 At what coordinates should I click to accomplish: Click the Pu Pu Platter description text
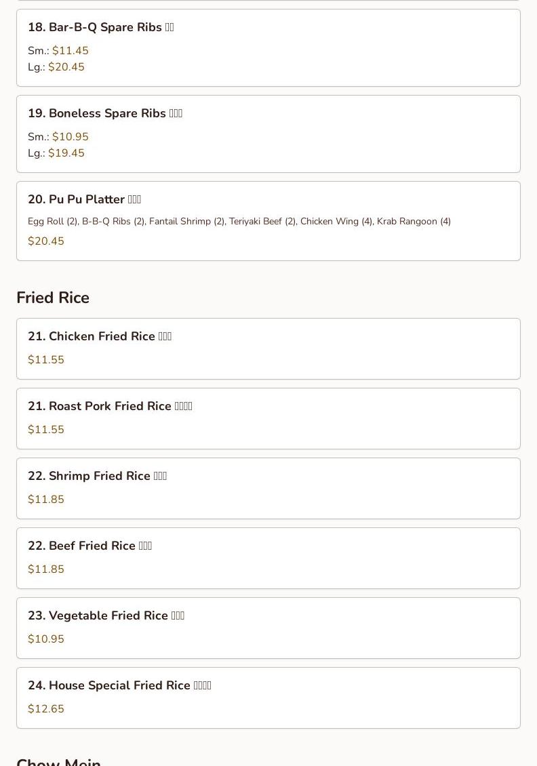(x=239, y=221)
